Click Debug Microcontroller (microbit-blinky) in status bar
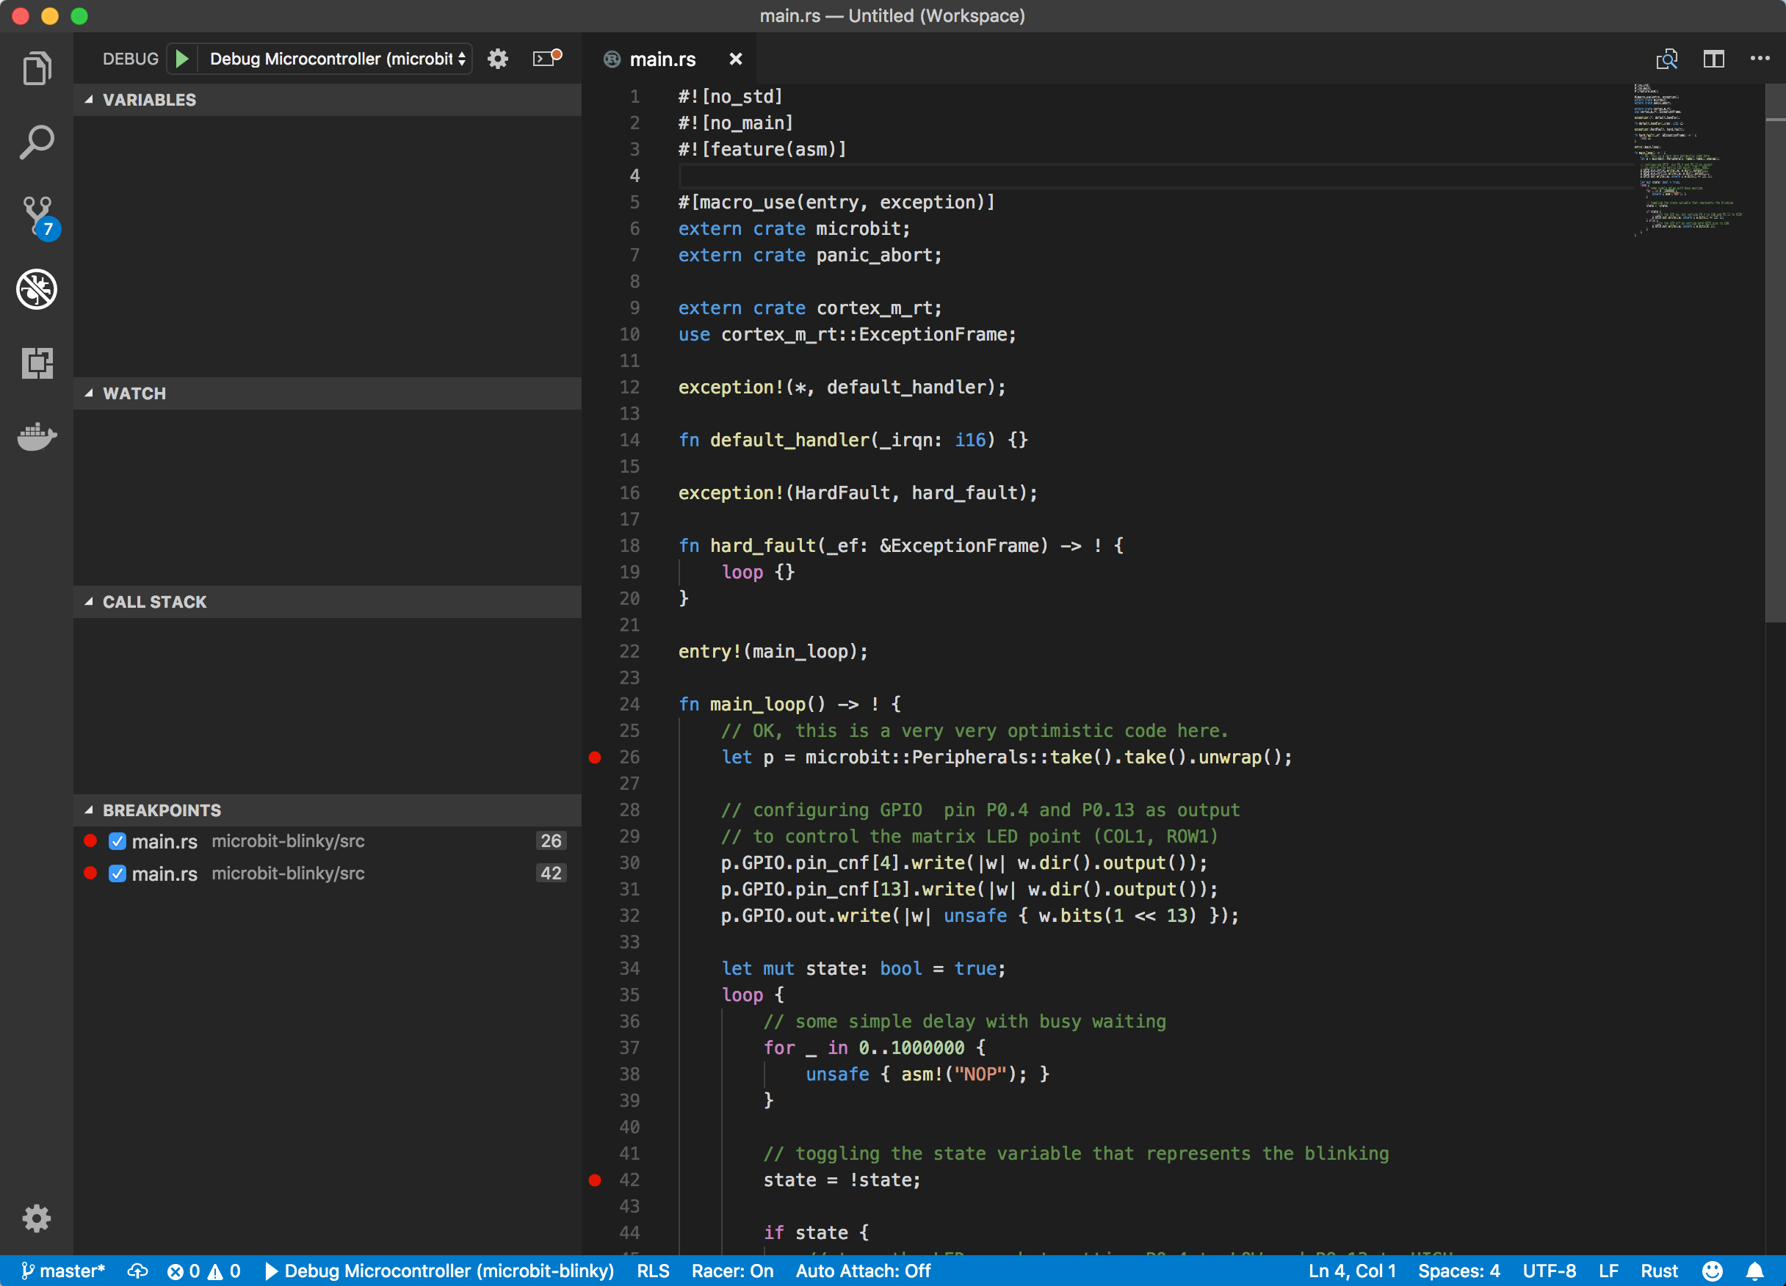This screenshot has width=1786, height=1286. (x=439, y=1271)
